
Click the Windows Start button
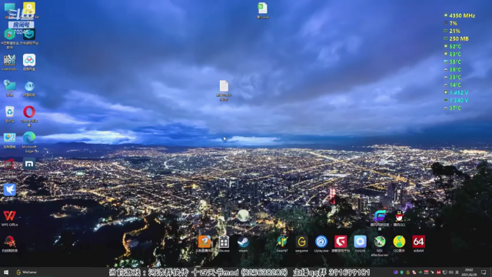click(6, 272)
